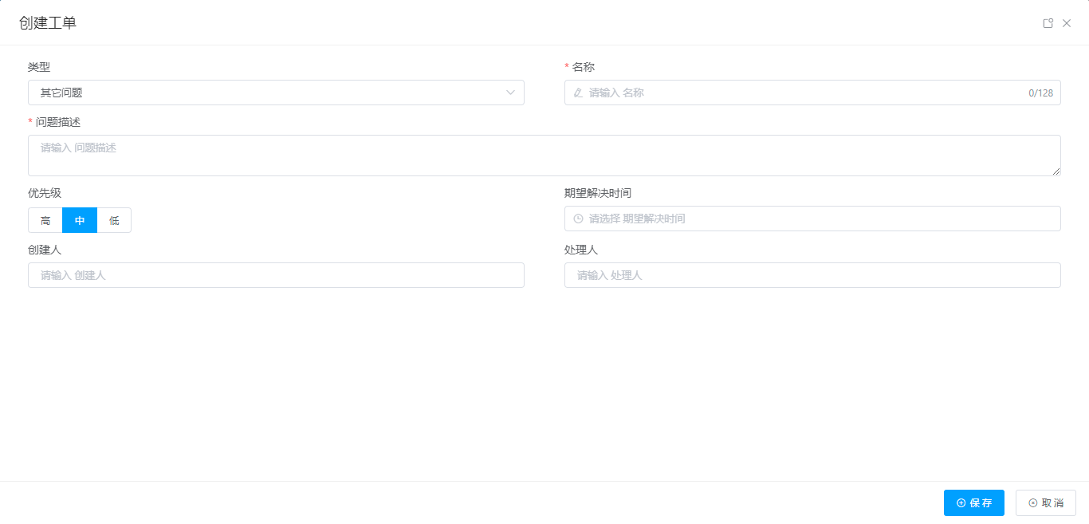Click into the 问题描述 textarea
Screen dimensions: 1089x524
(542, 156)
